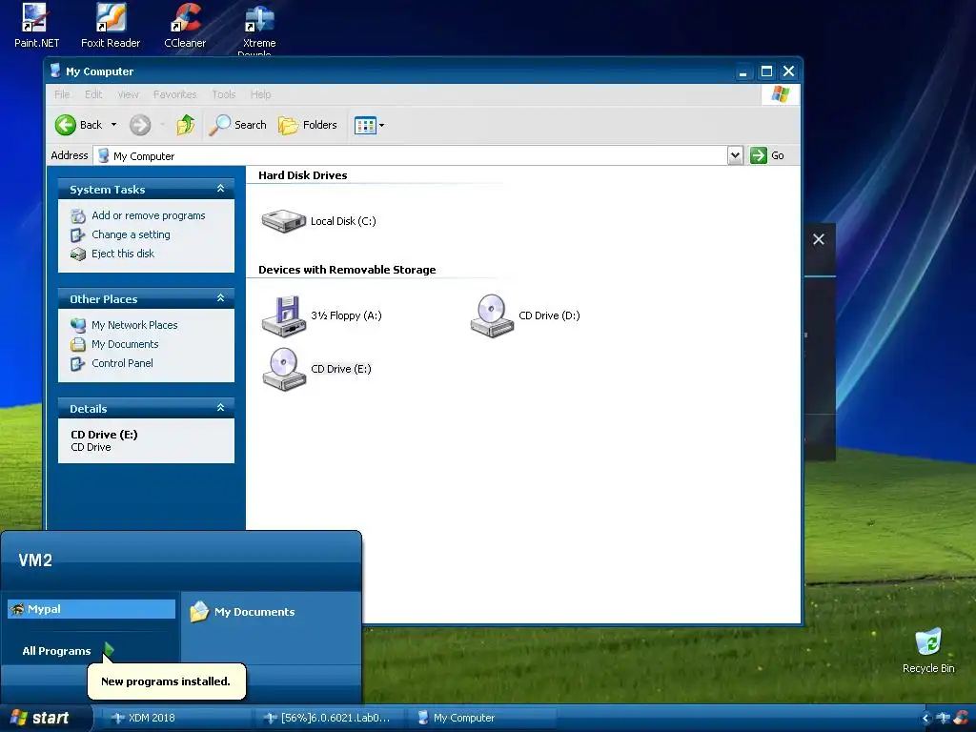Select the Local Disk (C:) drive
Screen dimensions: 976x732
[319, 221]
